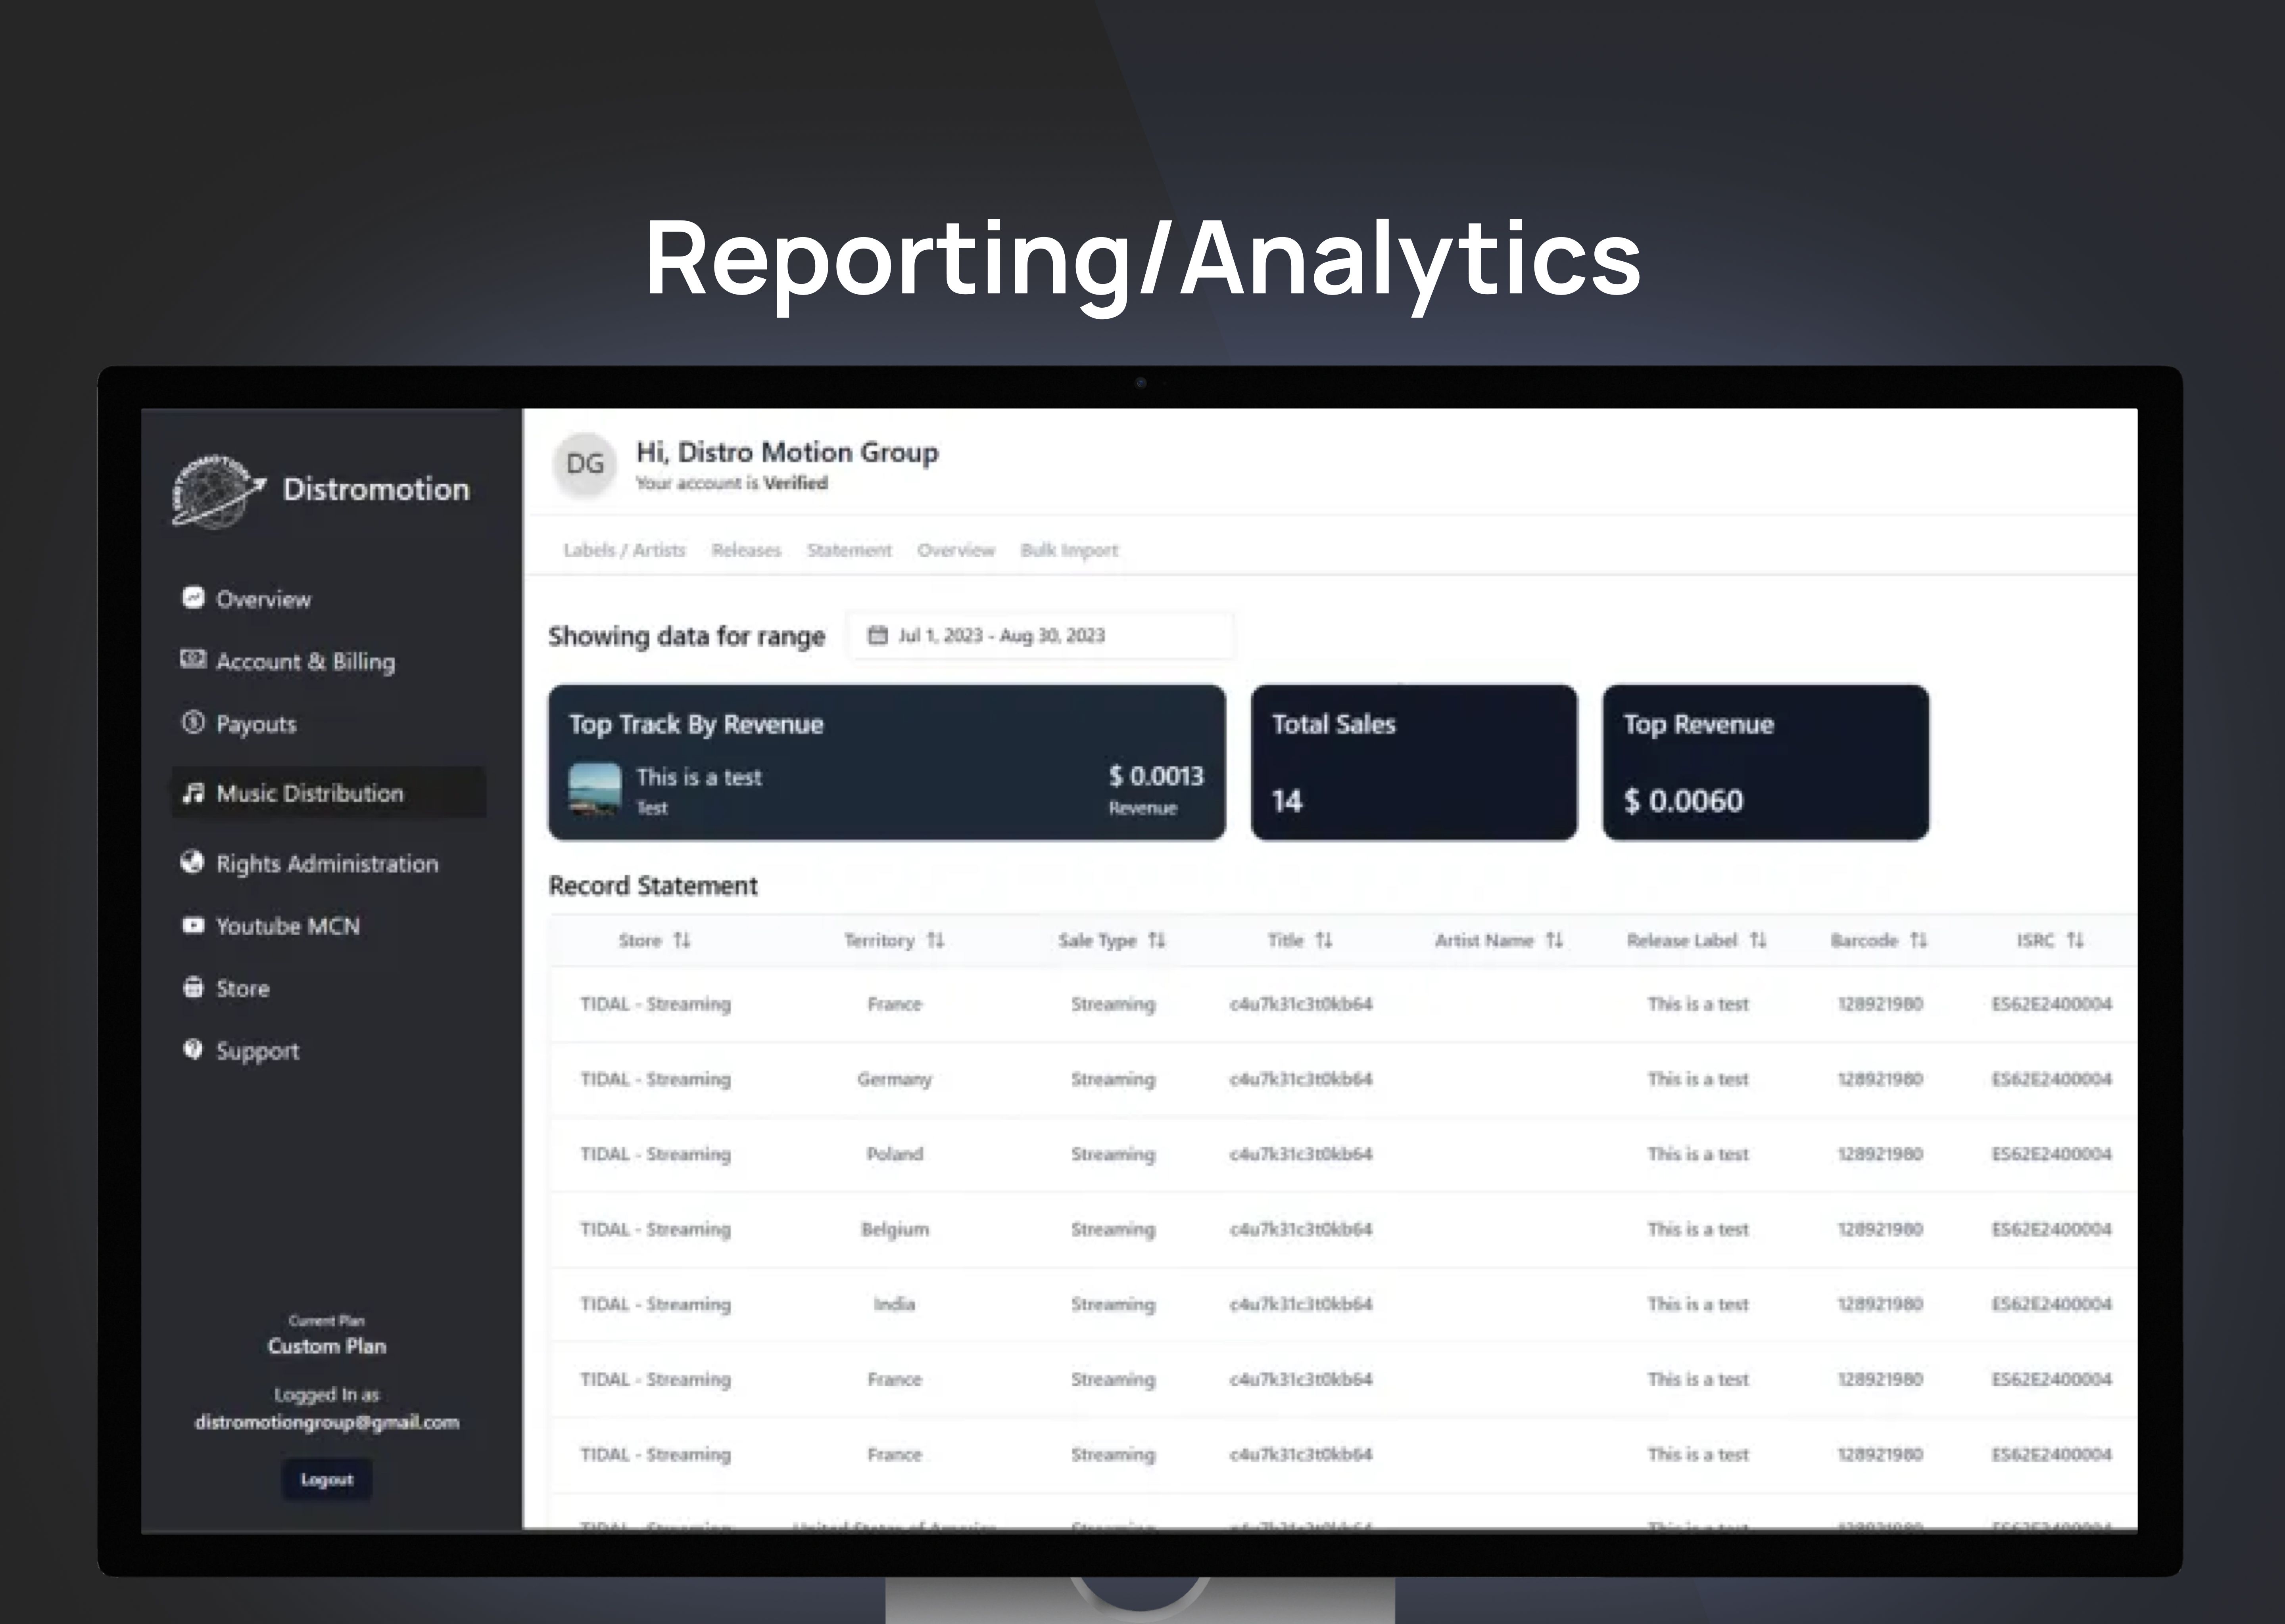Open the Overview sidebar icon
This screenshot has width=2285, height=1624.
tap(193, 598)
